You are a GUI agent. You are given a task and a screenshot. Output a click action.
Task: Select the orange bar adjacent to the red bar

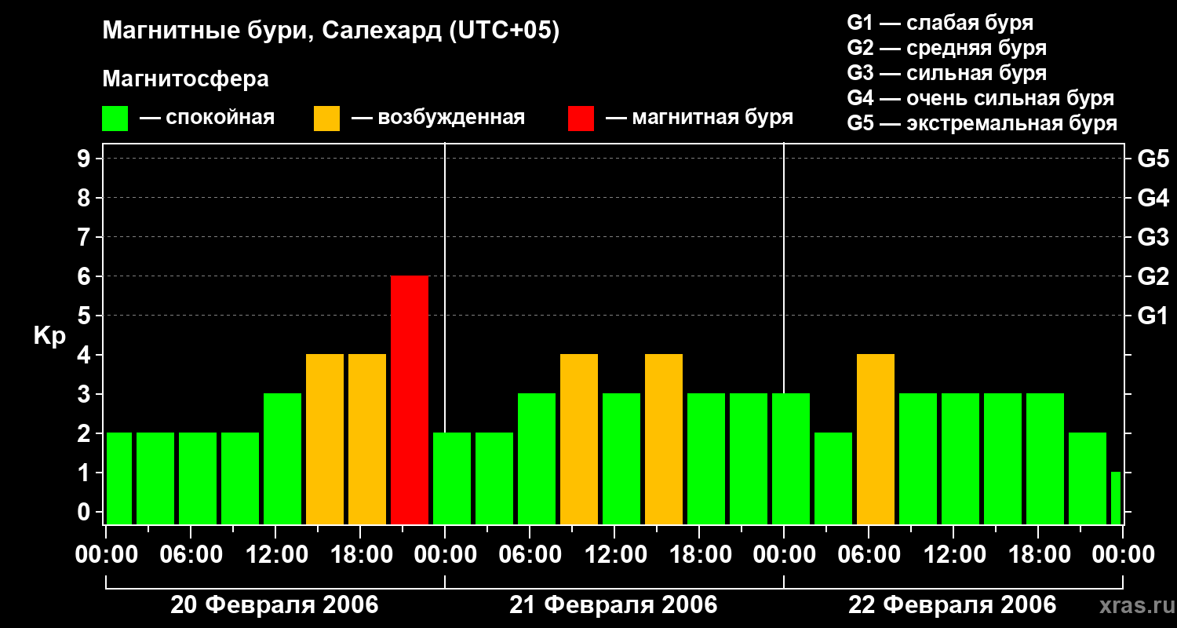click(x=367, y=440)
